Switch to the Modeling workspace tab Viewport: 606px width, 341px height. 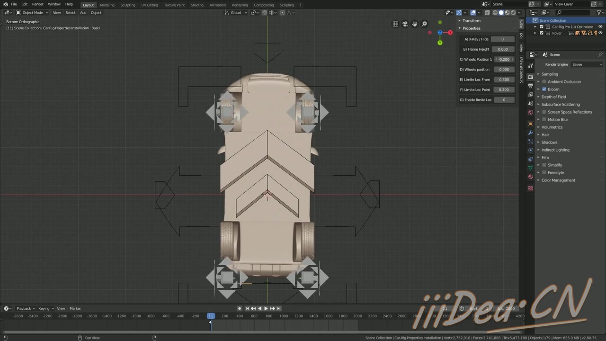107,5
